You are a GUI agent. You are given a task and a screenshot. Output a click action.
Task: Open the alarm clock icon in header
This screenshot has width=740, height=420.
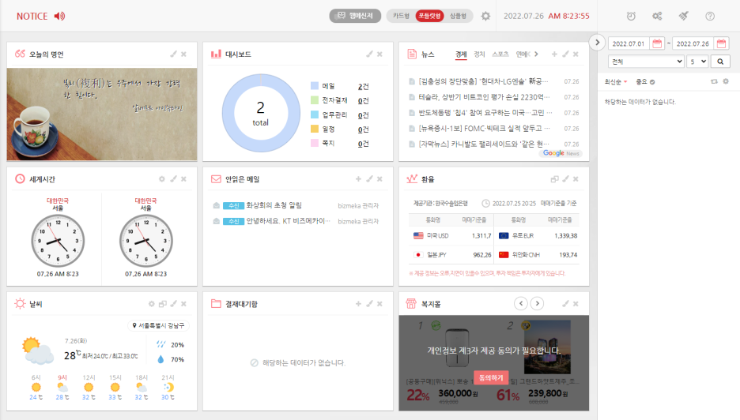[631, 16]
